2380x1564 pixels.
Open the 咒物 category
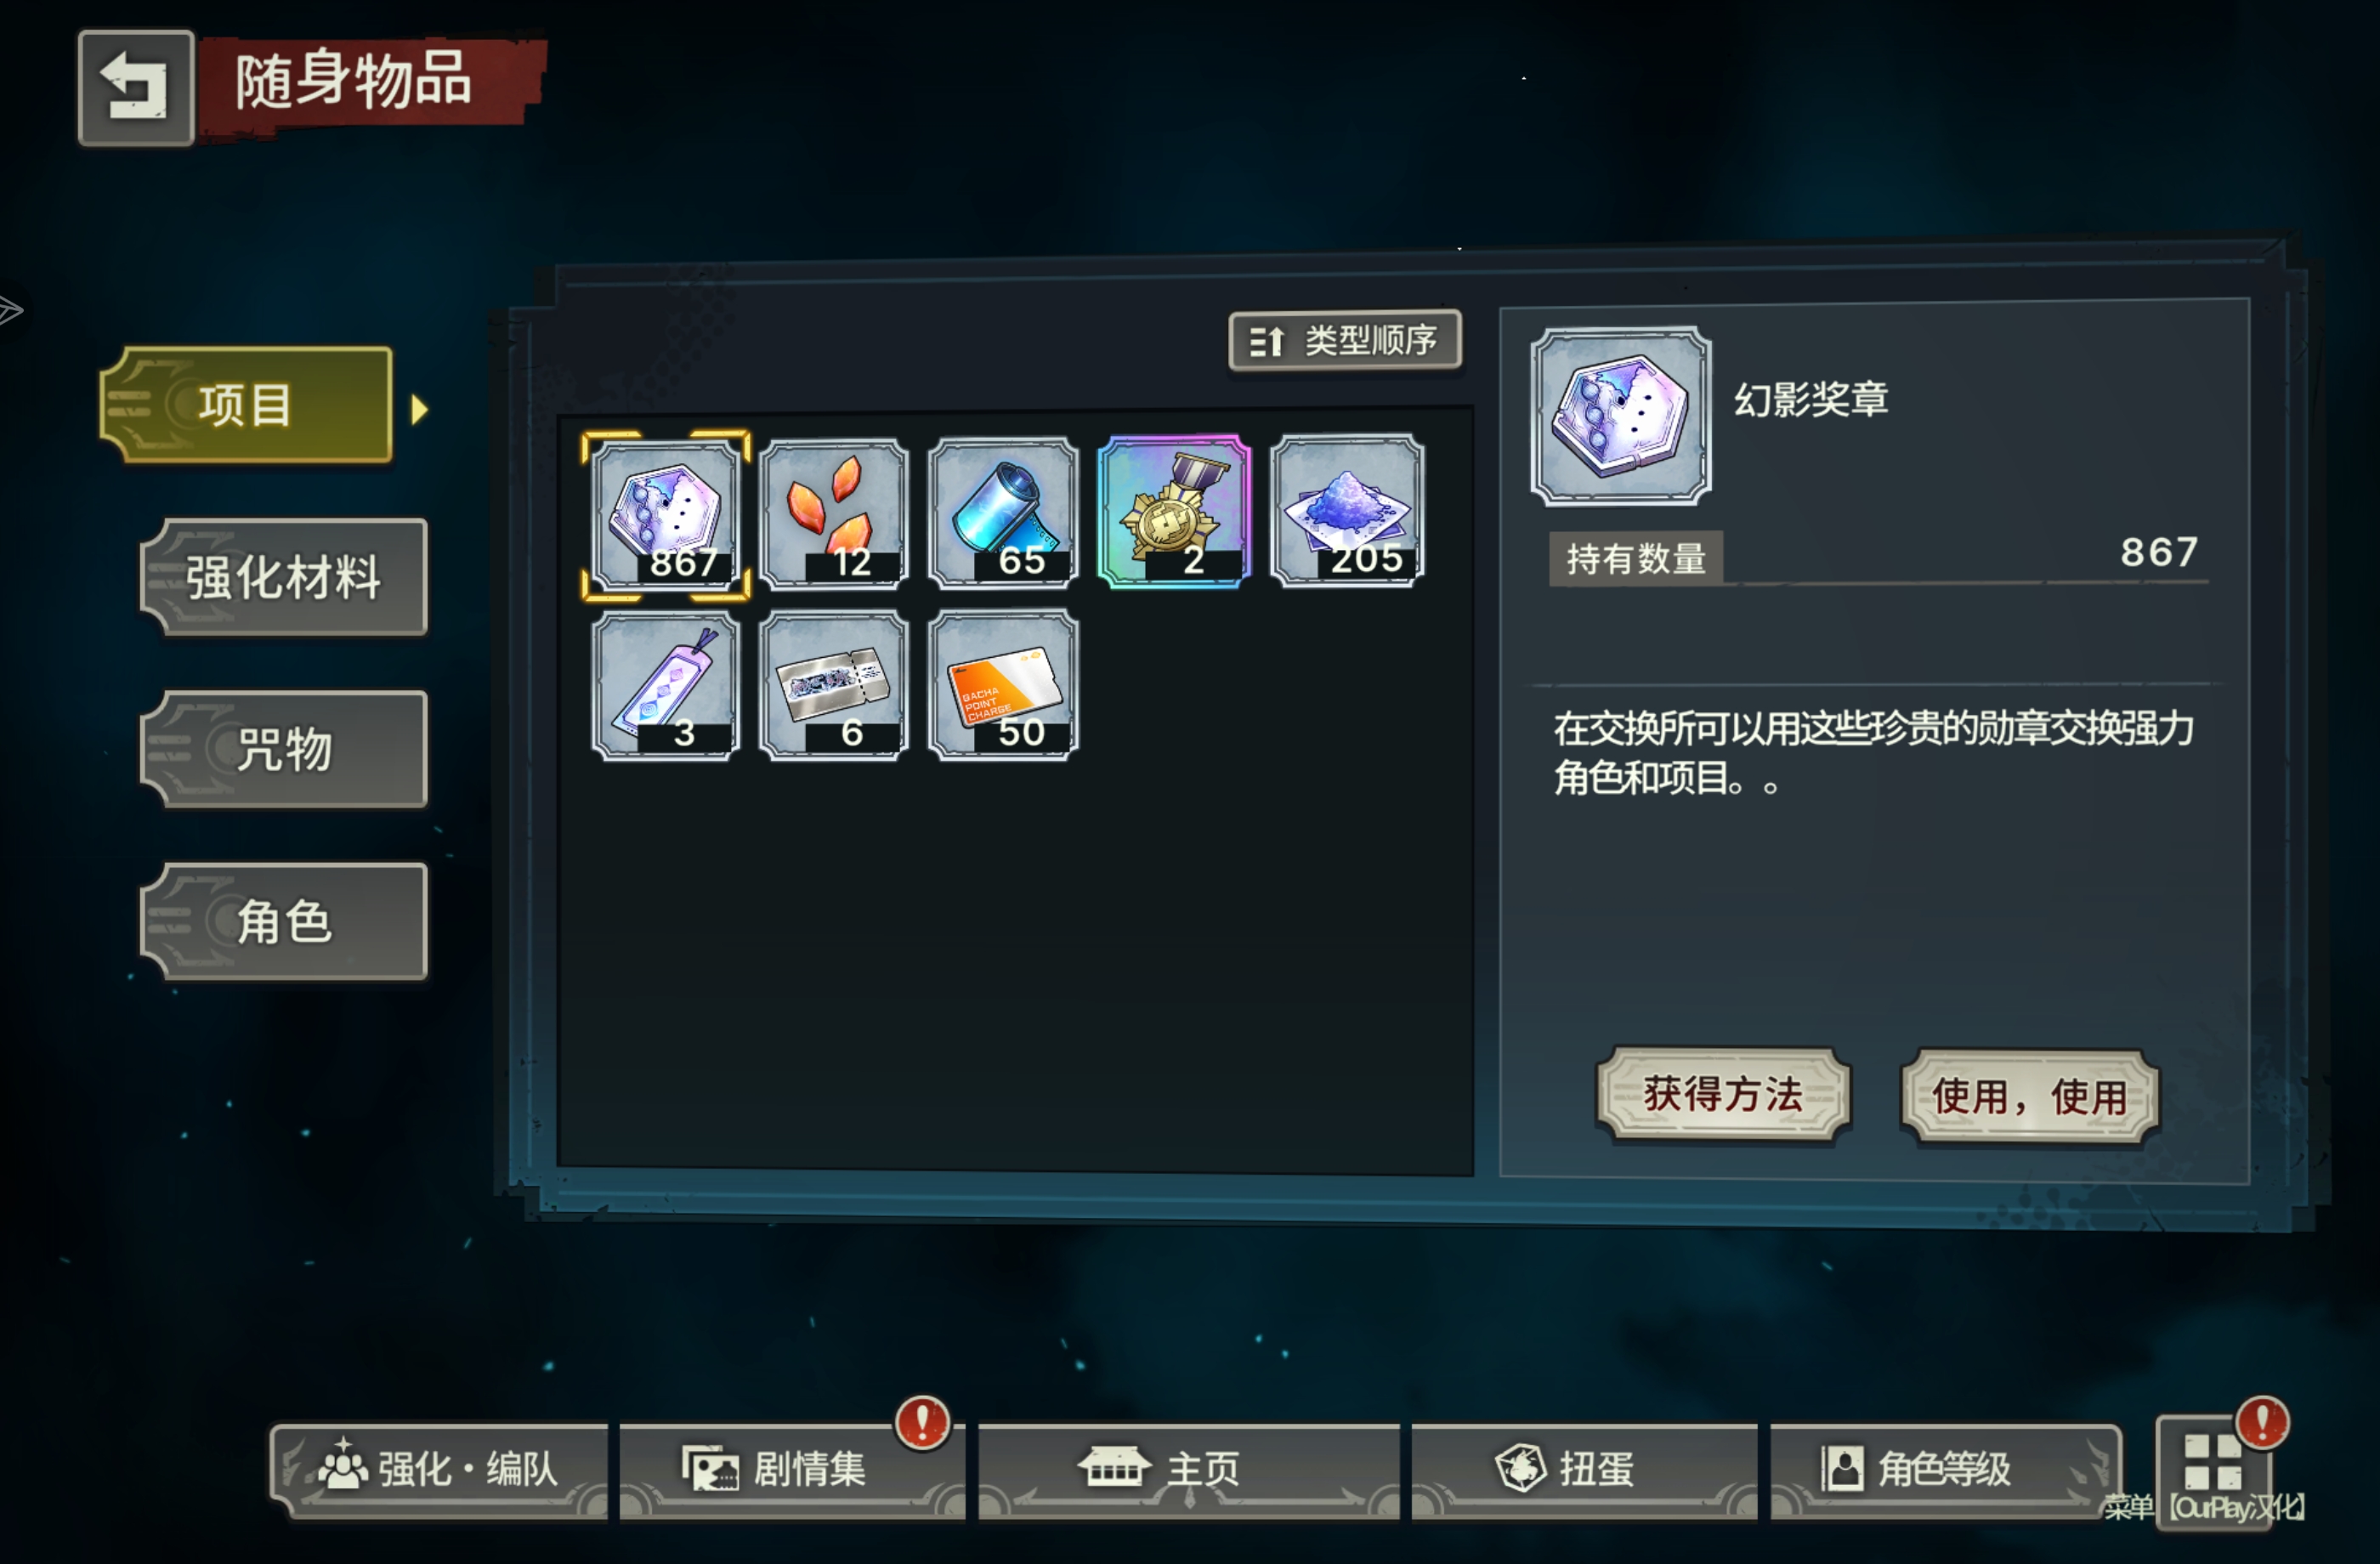284,749
